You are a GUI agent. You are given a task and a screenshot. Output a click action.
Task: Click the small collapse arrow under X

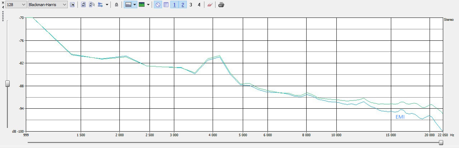point(3,7)
